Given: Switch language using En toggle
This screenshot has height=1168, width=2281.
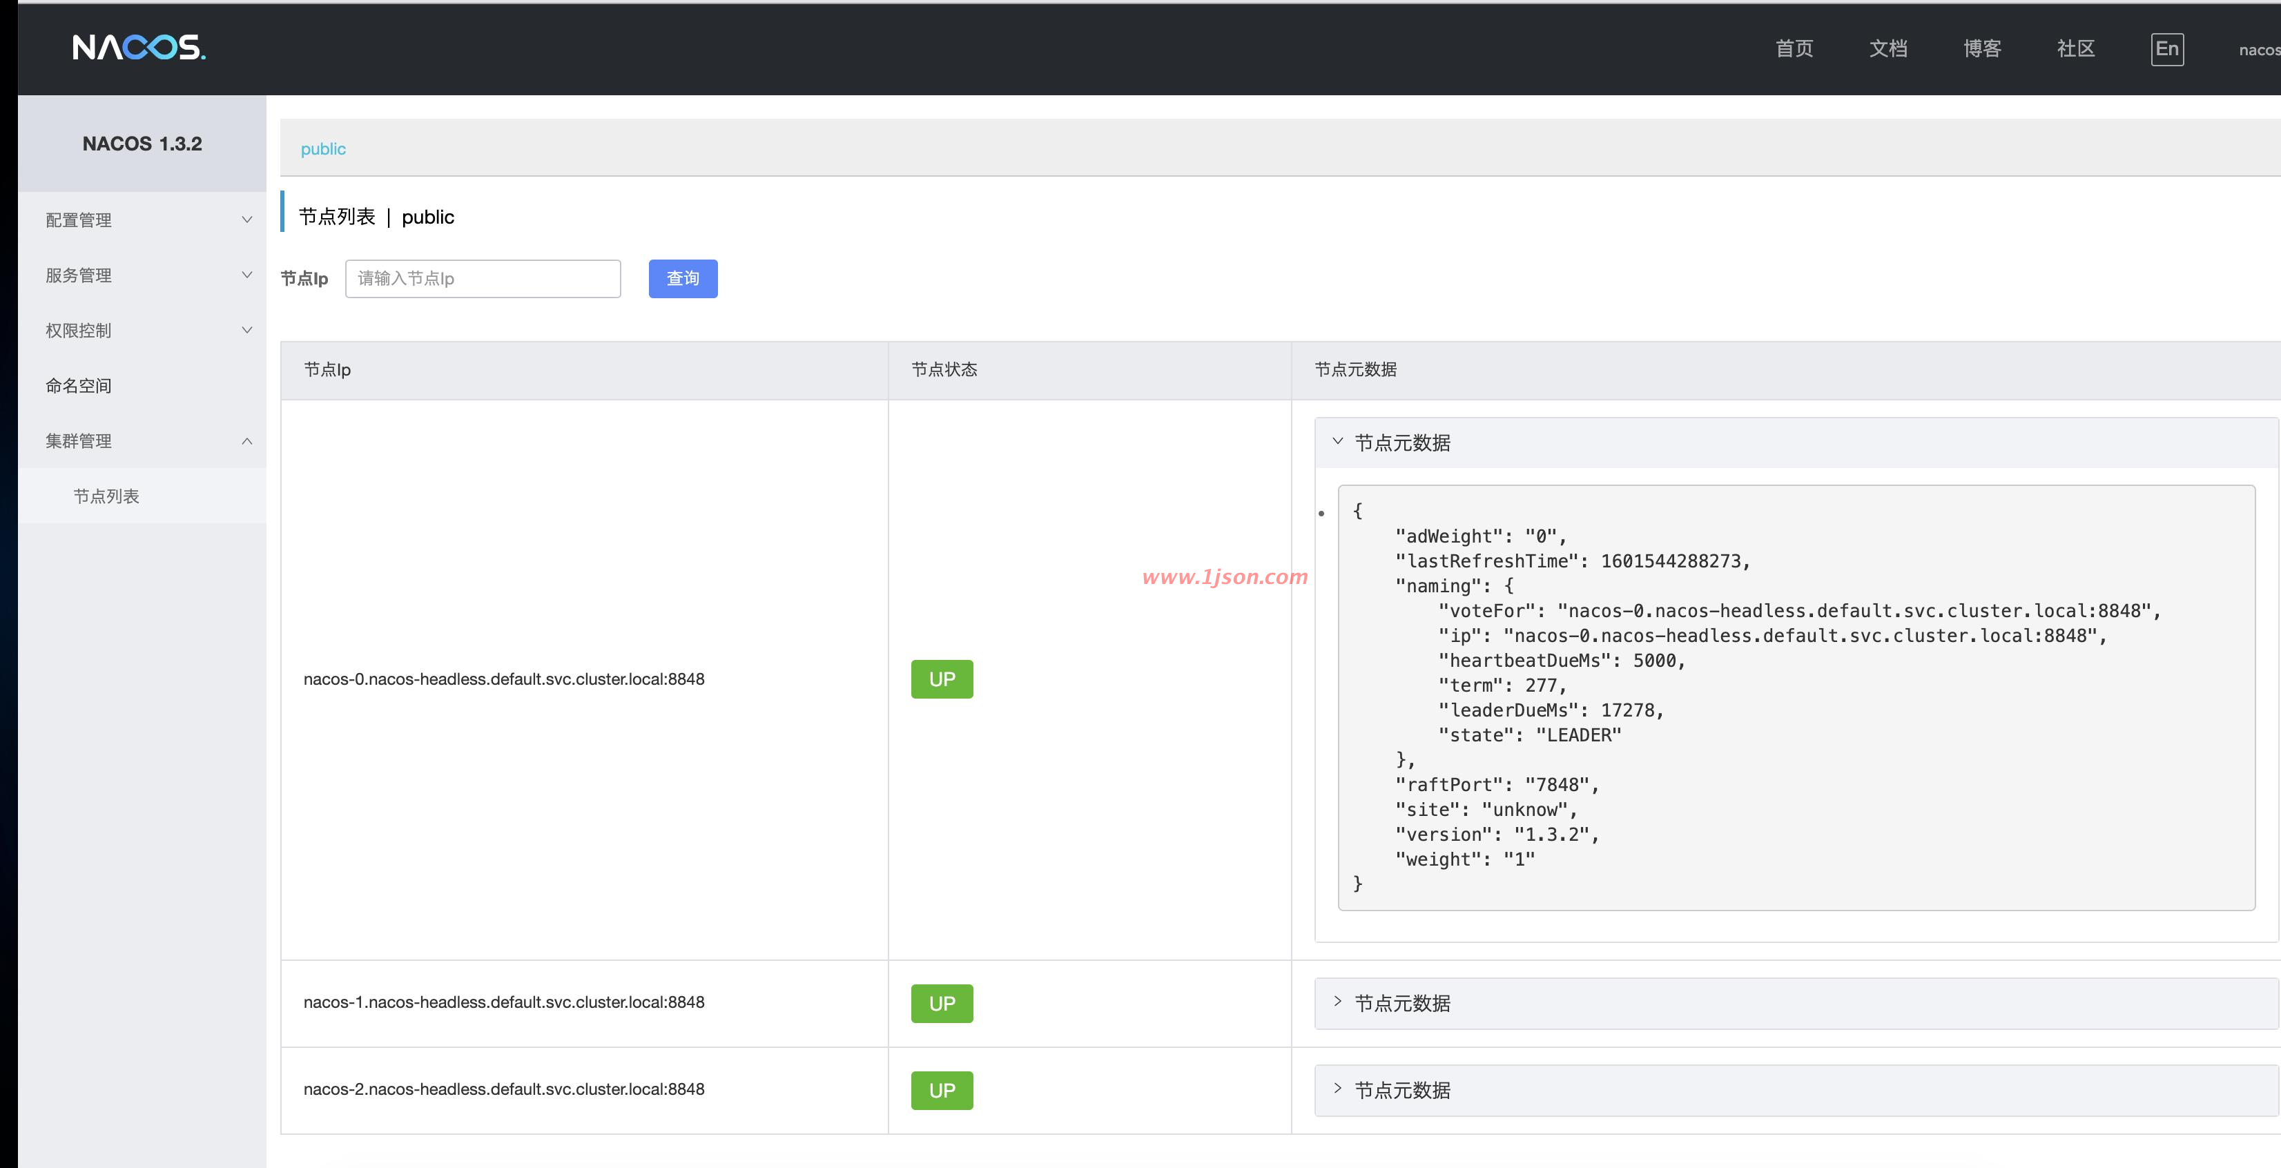Looking at the screenshot, I should [x=2166, y=48].
